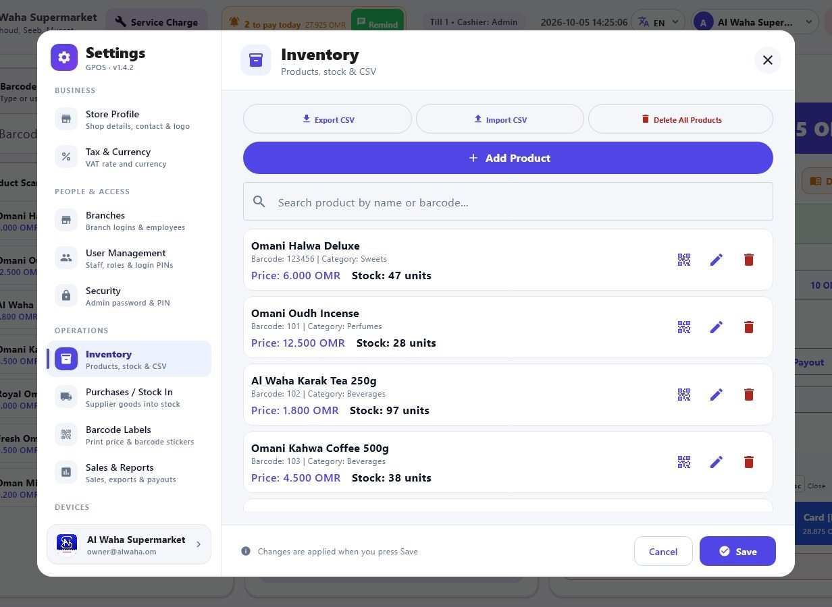This screenshot has width=832, height=607.
Task: Close the Settings dialog with X
Action: tap(768, 60)
